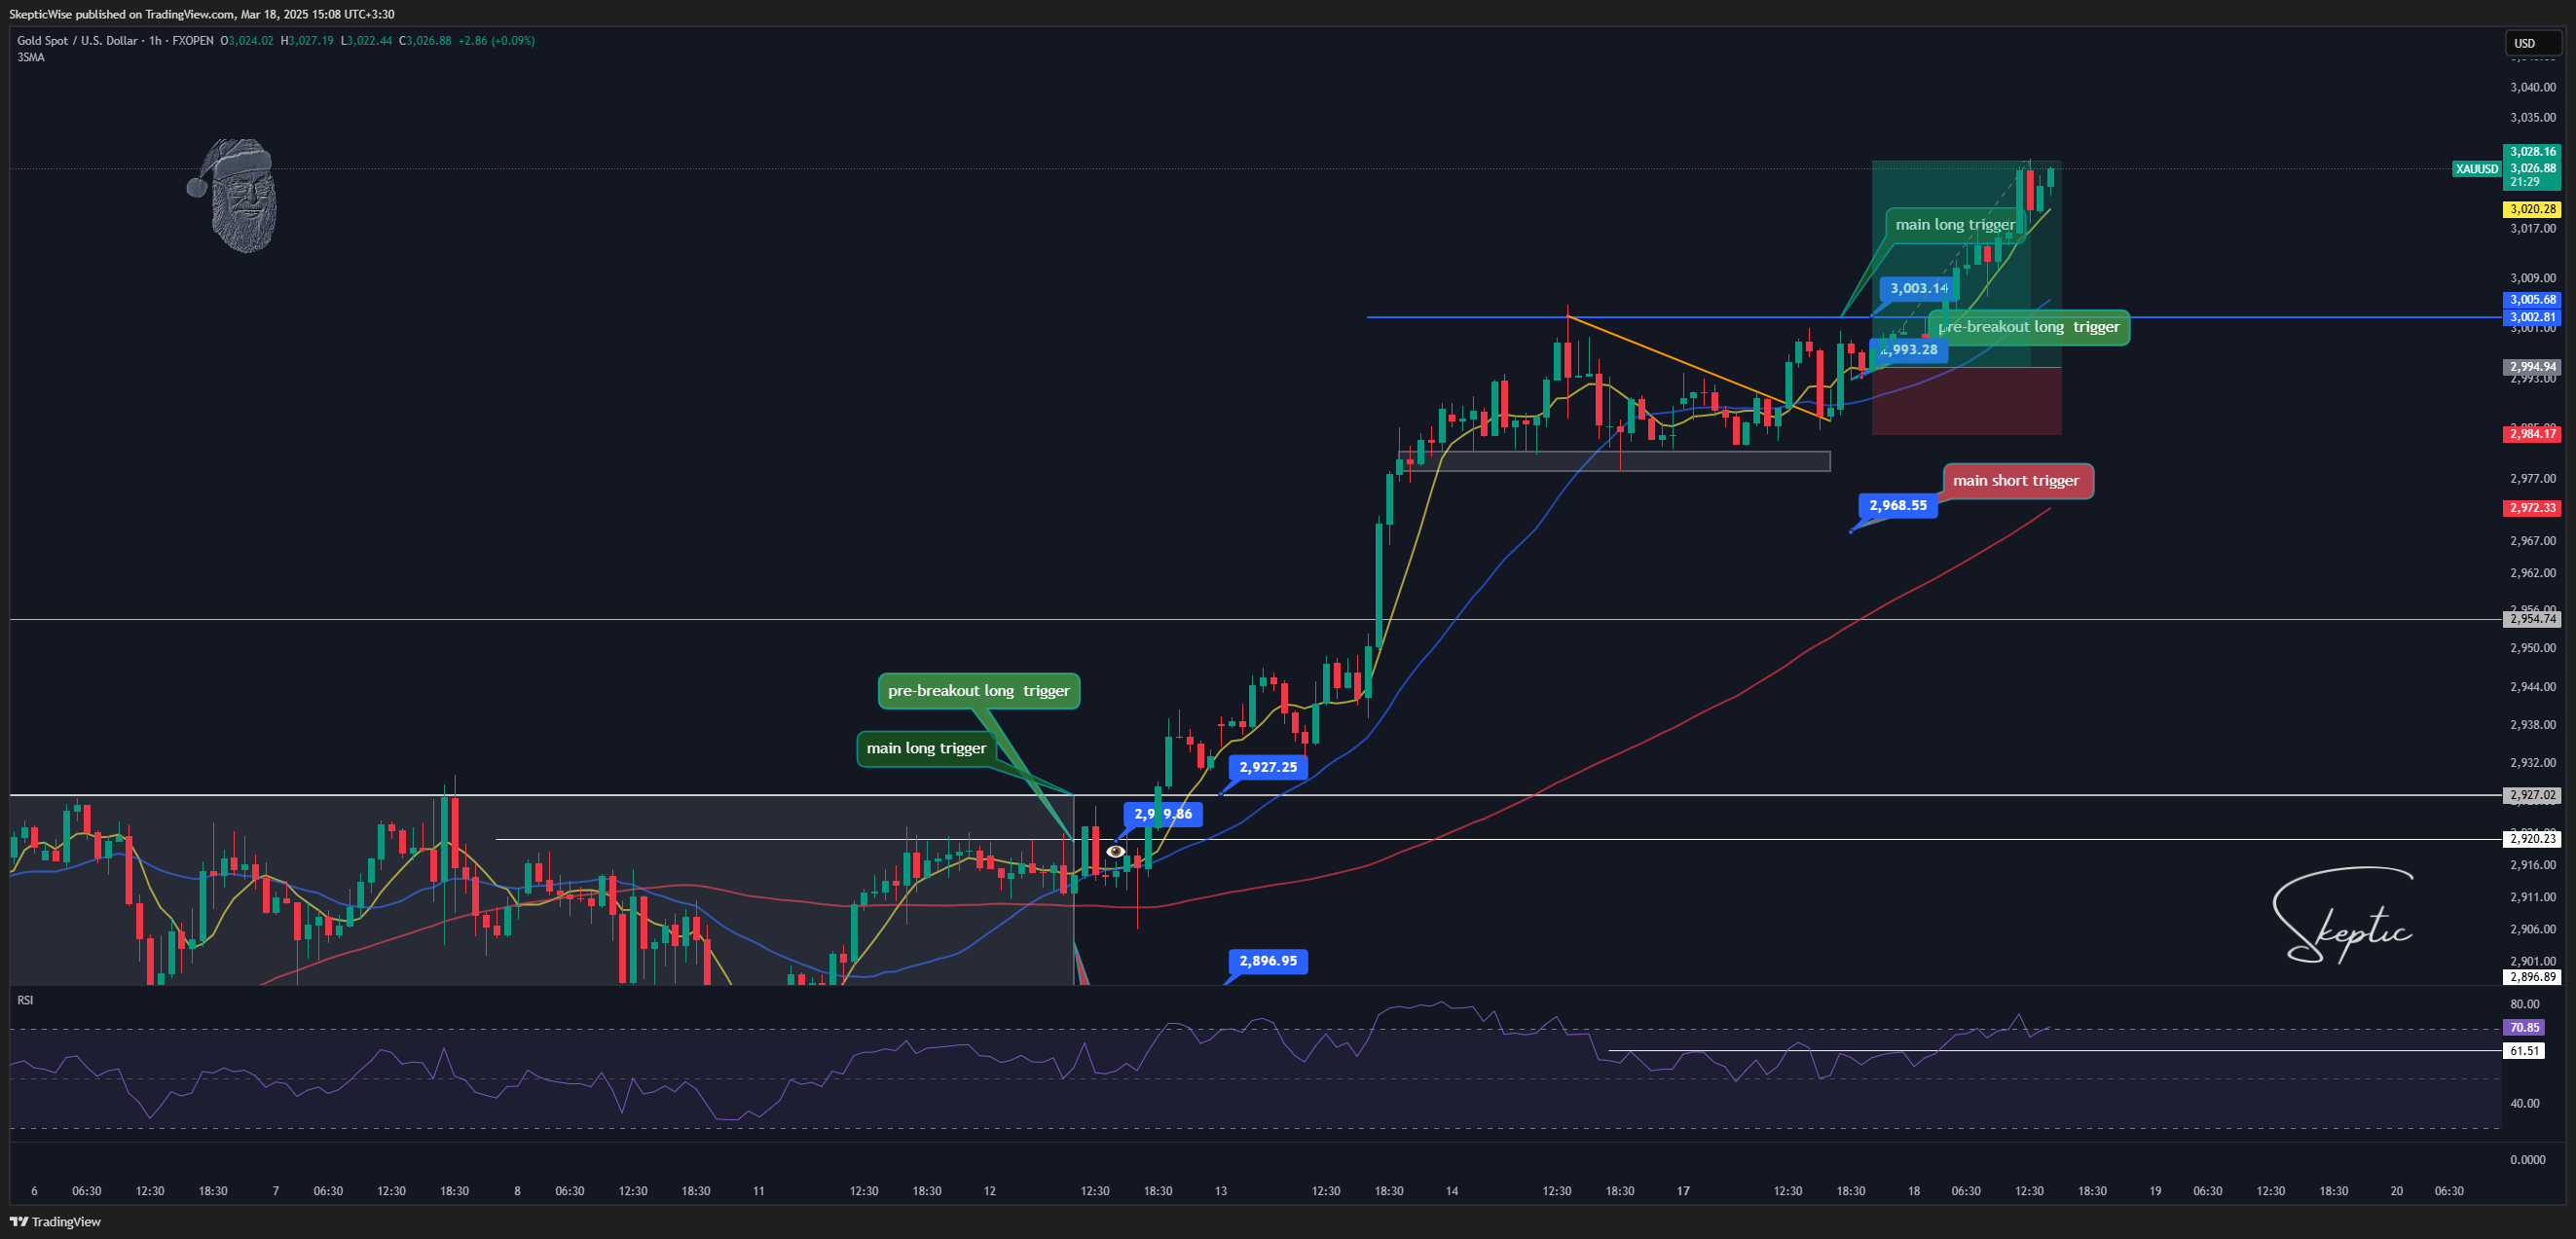Click the 2,968.55 price callout
Screen dimensions: 2576x1239
coord(1897,505)
